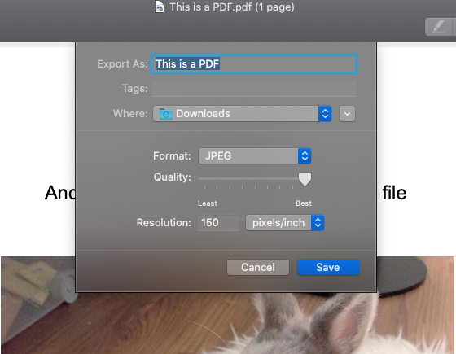
Task: Open the Format JPEG dropdown
Action: (x=255, y=156)
